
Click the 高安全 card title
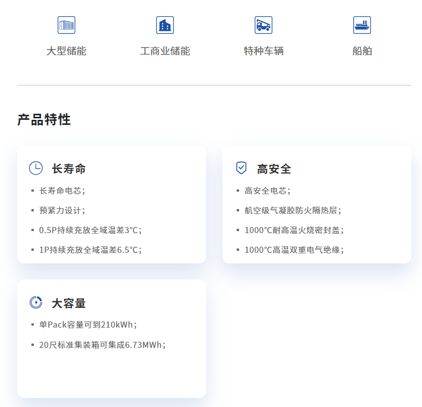pos(274,169)
